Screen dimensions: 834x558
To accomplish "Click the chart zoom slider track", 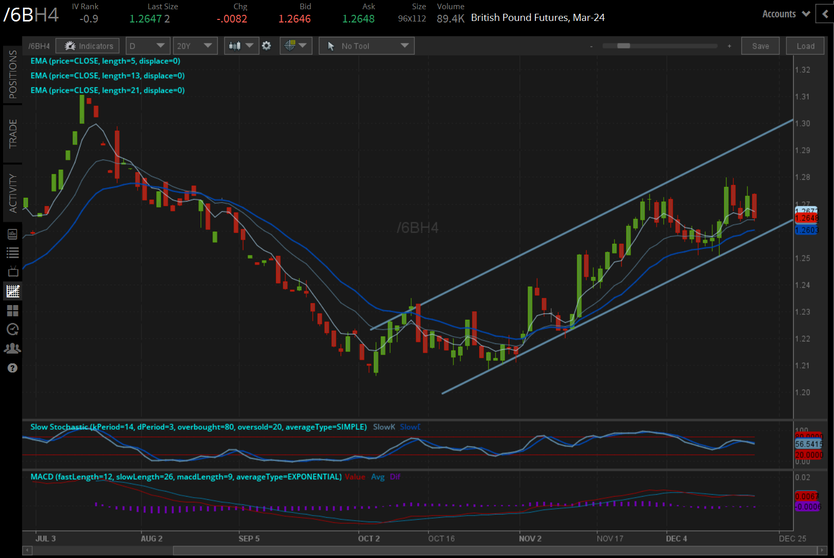I will click(660, 46).
